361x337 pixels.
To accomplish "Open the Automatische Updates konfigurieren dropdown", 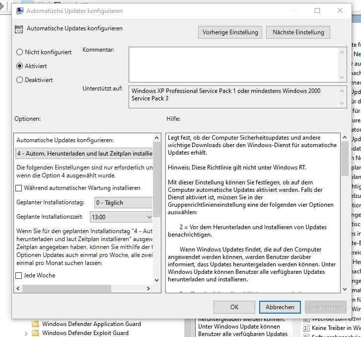I will click(x=84, y=154).
